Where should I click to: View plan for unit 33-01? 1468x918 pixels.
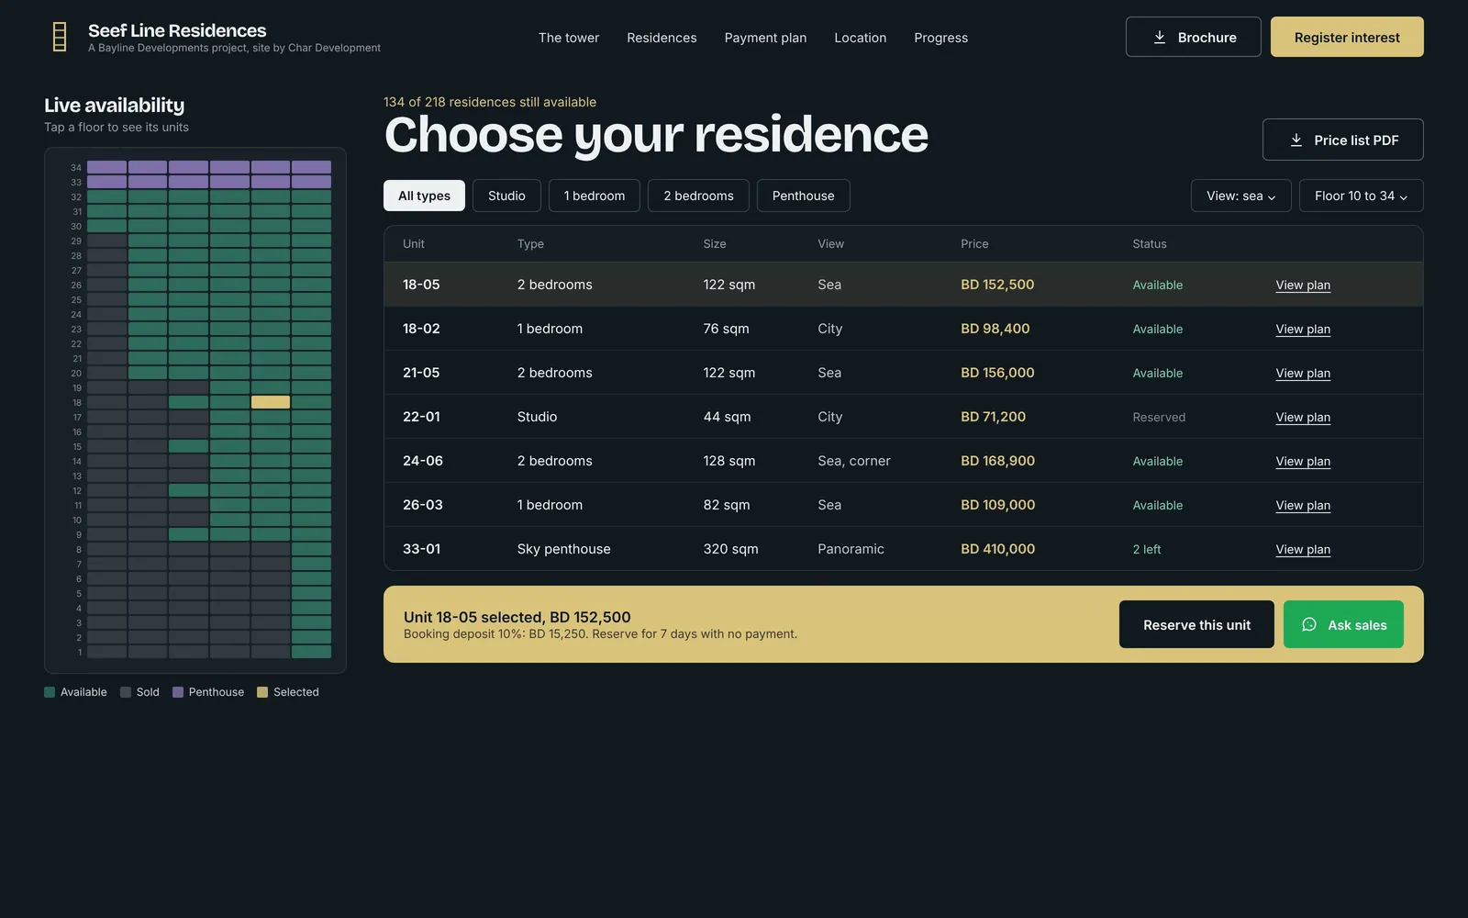[1303, 549]
